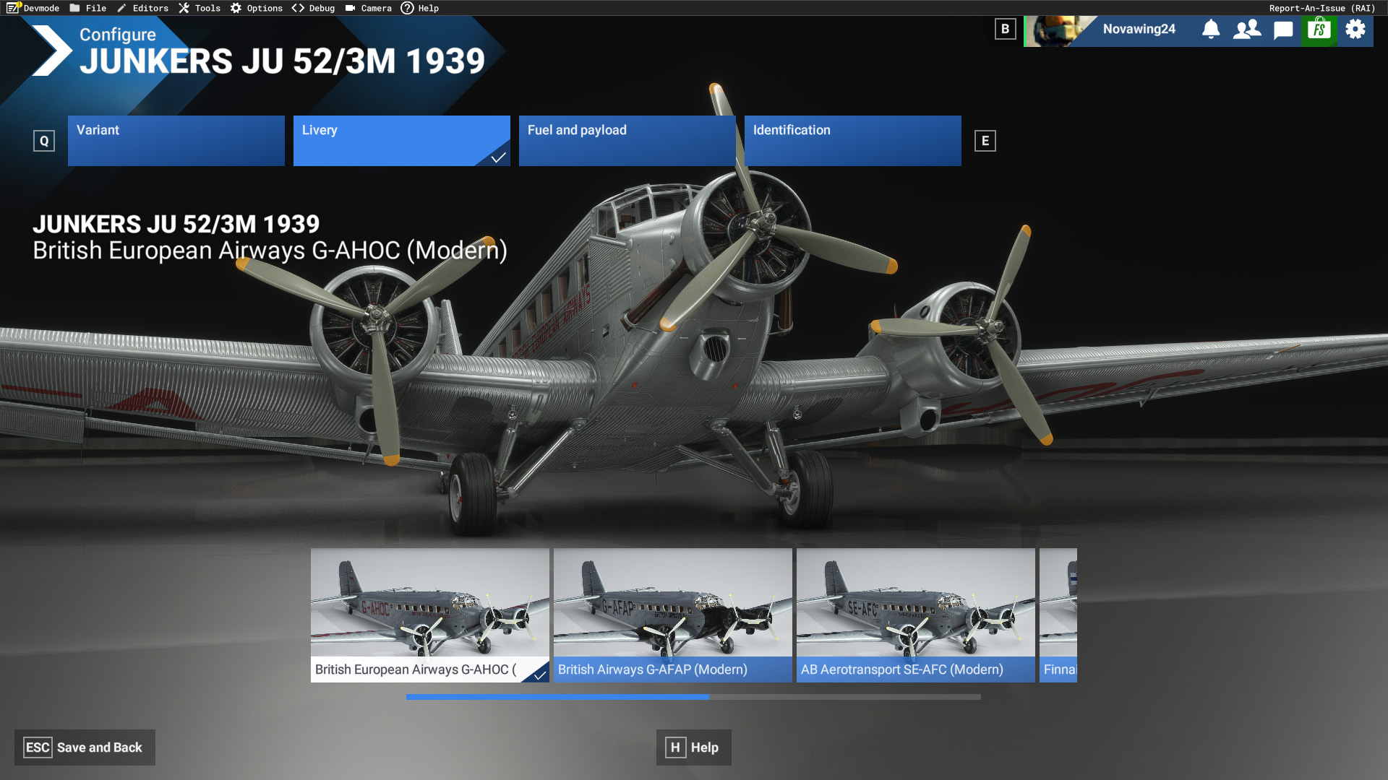Open the Devmode menu
The image size is (1388, 780).
pyautogui.click(x=34, y=8)
